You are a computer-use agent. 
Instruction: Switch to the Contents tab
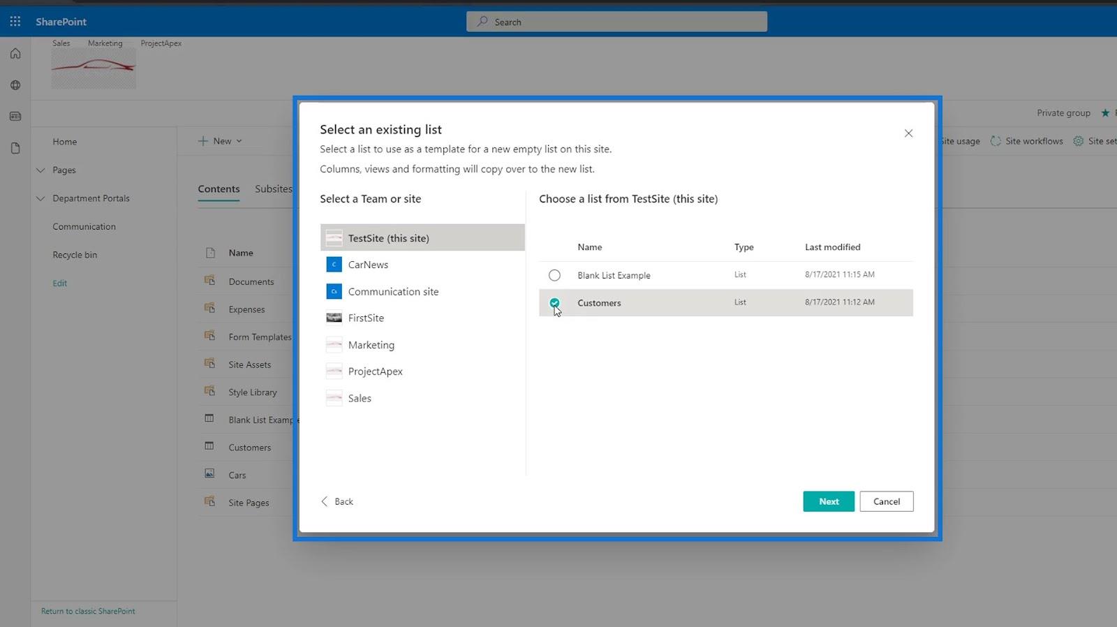click(219, 189)
